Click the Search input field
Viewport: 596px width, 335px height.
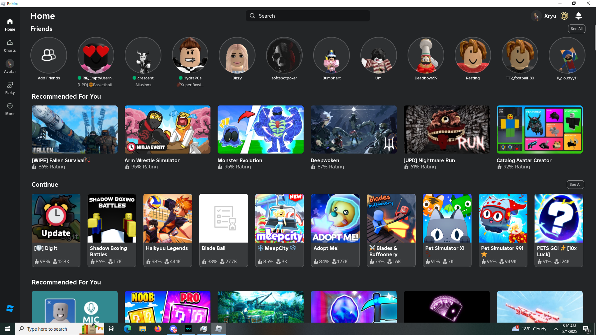pos(308,16)
